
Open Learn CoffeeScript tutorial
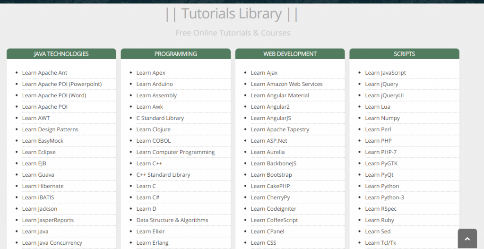[x=274, y=220]
